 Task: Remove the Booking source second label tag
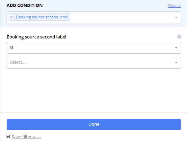pyautogui.click(x=11, y=17)
